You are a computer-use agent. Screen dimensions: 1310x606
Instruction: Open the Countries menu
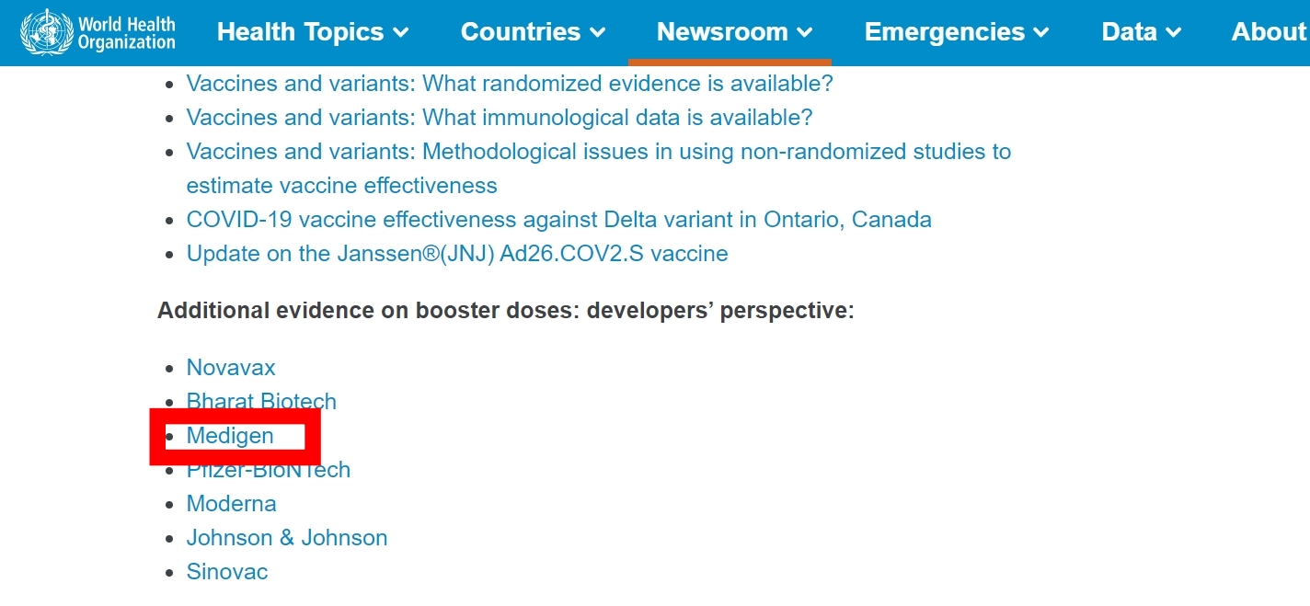click(533, 32)
